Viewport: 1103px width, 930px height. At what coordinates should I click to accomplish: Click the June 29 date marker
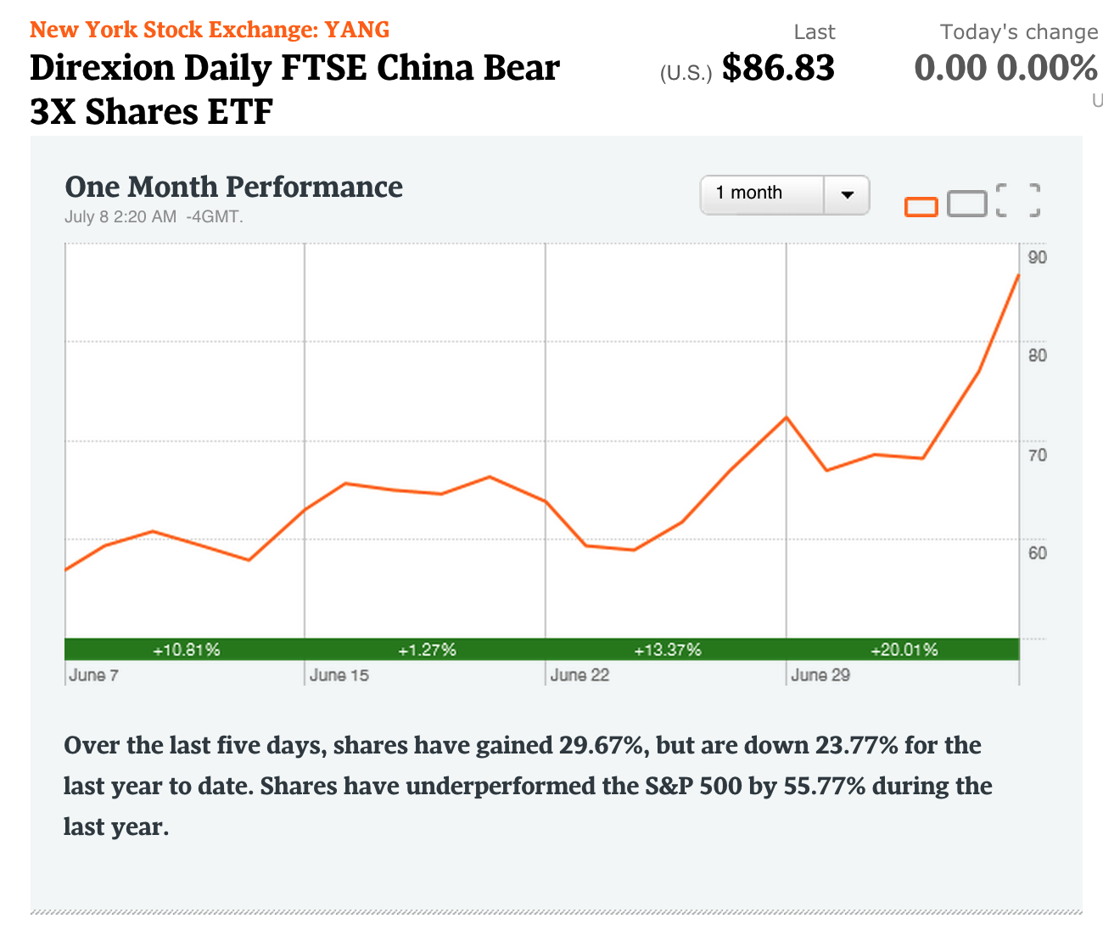point(820,675)
